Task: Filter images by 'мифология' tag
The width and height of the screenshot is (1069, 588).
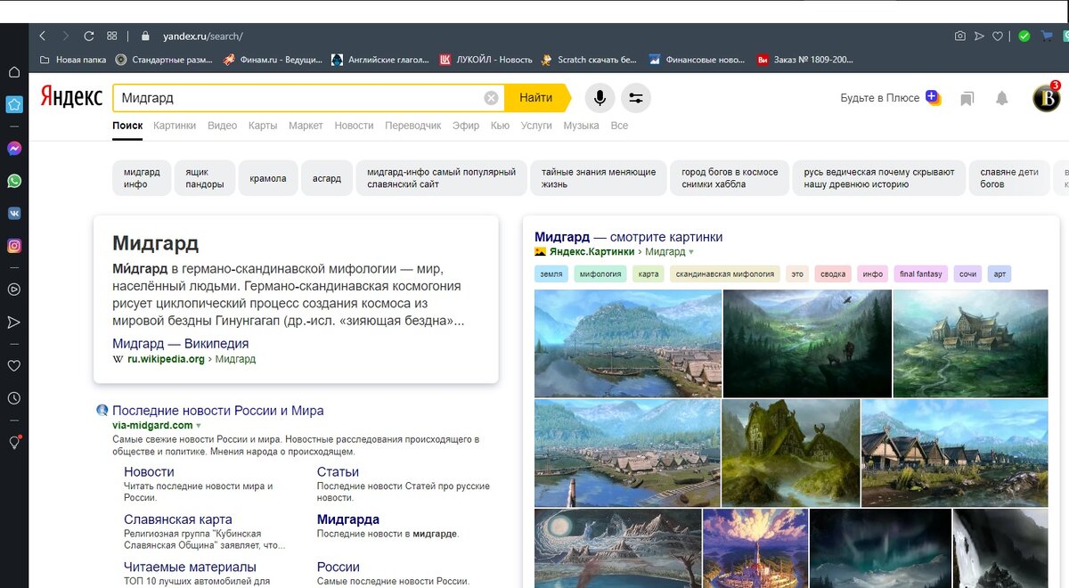Action: [x=600, y=274]
